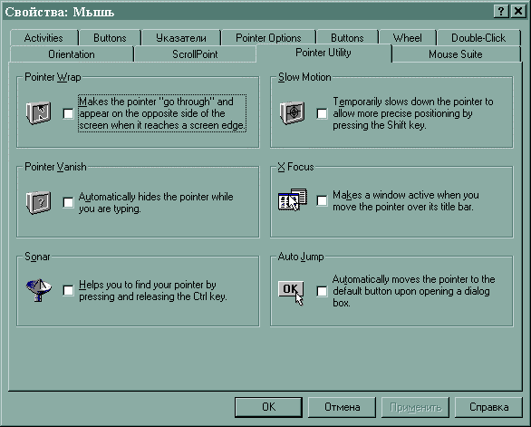Open help with the Справка button
Image resolution: width=531 pixels, height=427 pixels.
(x=488, y=407)
